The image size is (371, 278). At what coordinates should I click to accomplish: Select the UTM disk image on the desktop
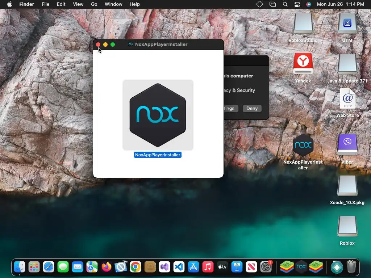347,24
